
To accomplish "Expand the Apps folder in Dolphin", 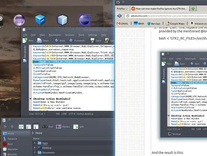I will click(34, 143).
